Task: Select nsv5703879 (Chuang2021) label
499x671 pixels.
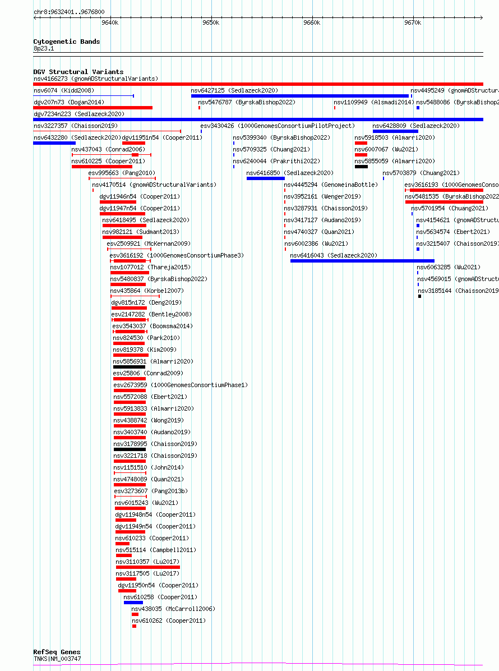Action: pos(421,173)
